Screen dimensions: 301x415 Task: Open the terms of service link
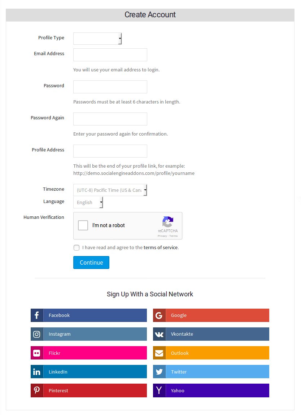click(161, 248)
